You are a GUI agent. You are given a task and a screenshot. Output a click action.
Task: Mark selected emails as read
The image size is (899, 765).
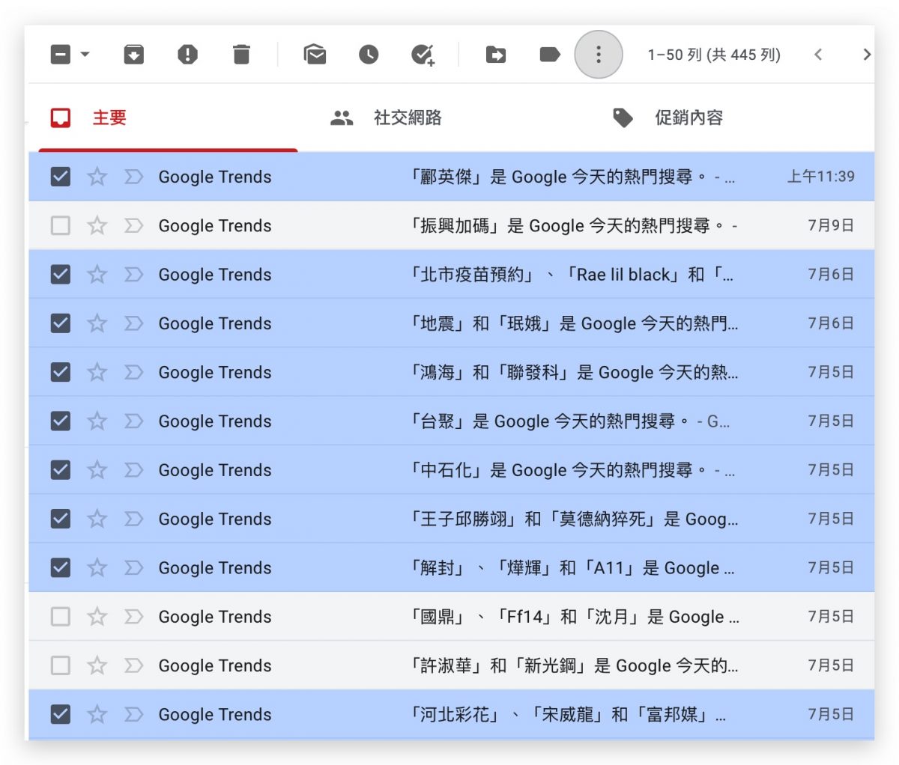point(315,55)
